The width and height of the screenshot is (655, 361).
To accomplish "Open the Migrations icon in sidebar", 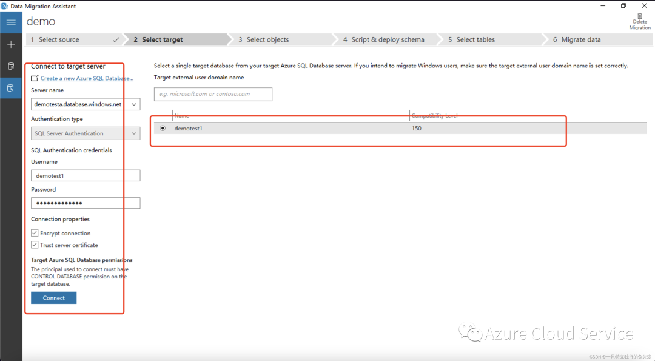I will pos(11,88).
